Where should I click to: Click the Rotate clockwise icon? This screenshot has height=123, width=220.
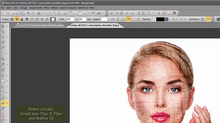pos(122,13)
